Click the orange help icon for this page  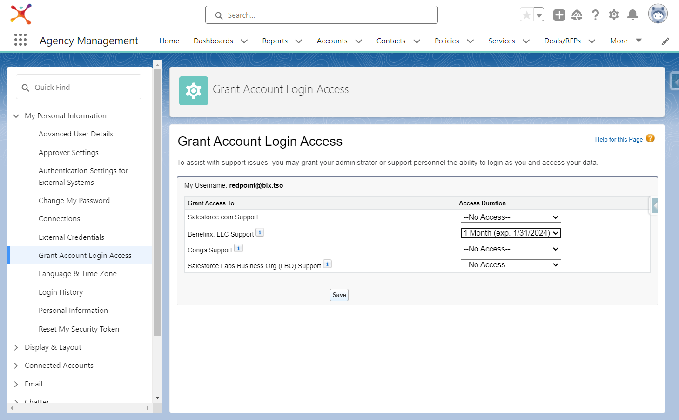[650, 138]
